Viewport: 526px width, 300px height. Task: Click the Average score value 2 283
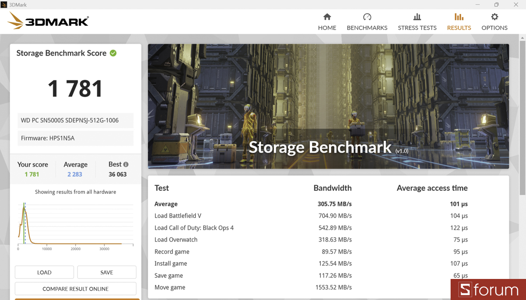(75, 174)
